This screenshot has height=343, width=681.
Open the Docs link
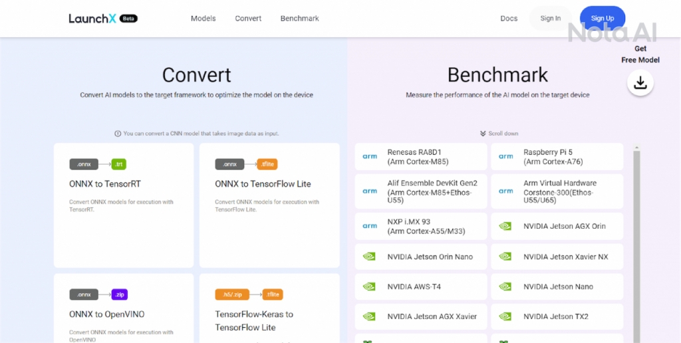pos(509,19)
